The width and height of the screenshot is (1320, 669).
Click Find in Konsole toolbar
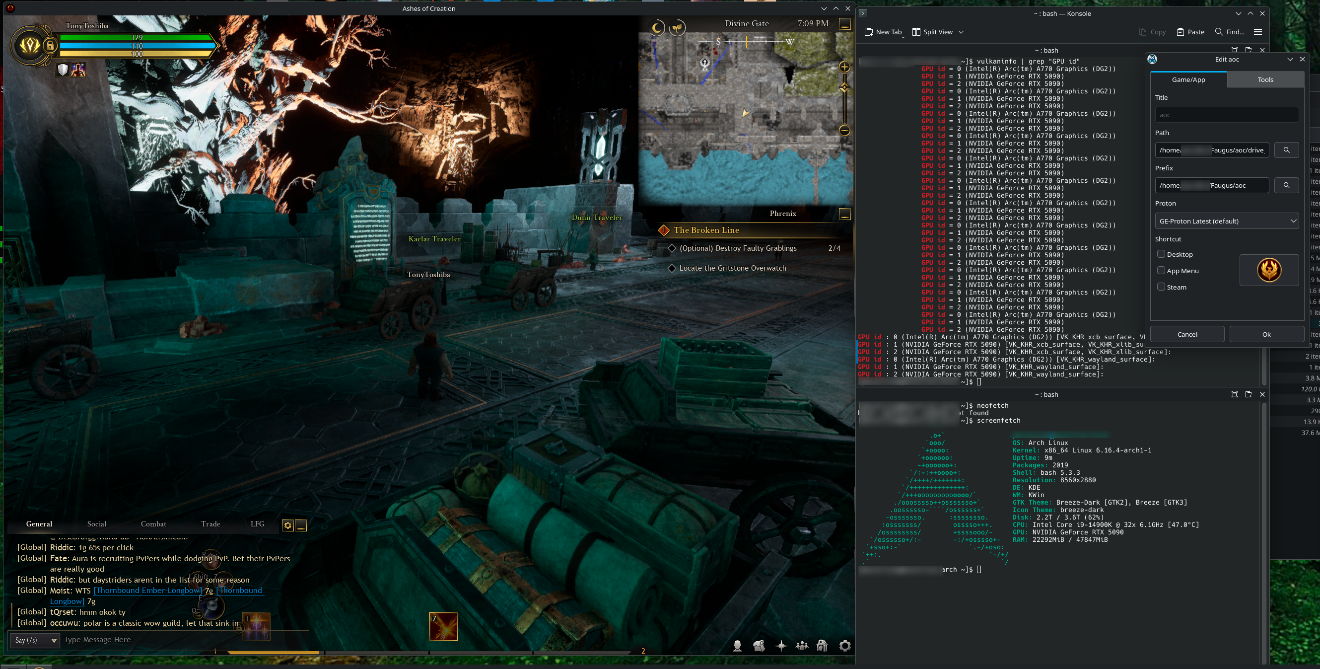1229,32
